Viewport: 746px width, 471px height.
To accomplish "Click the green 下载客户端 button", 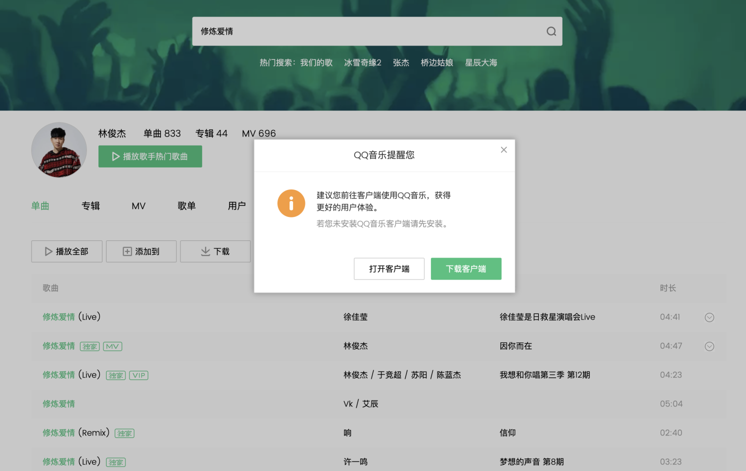I will tap(466, 269).
